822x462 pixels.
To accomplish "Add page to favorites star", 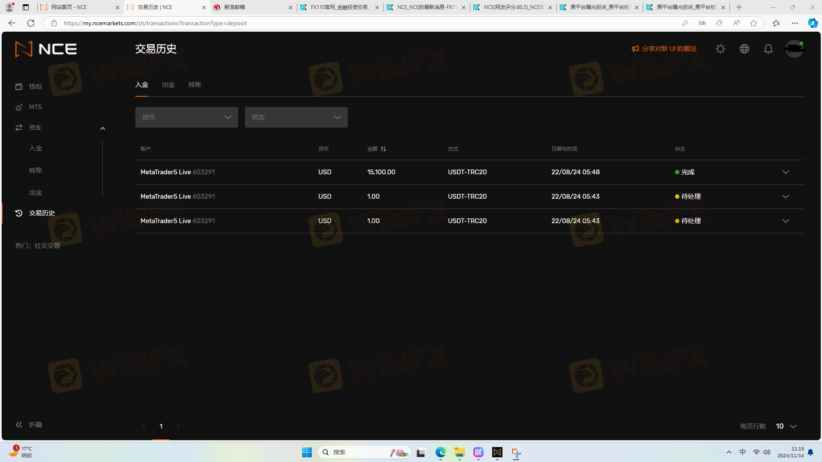I will [753, 23].
